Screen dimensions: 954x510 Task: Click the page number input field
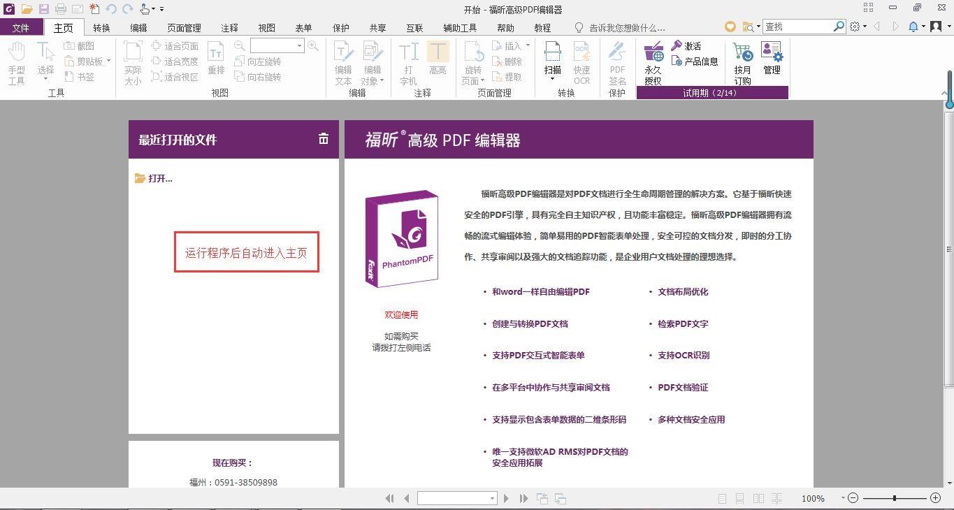point(454,498)
